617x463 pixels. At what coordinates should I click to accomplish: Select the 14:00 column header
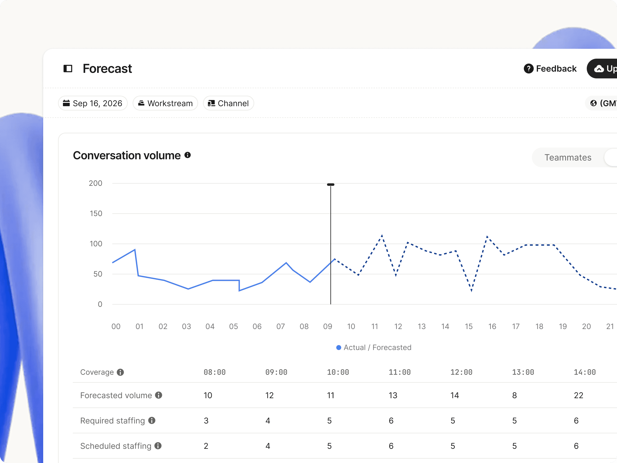(585, 372)
